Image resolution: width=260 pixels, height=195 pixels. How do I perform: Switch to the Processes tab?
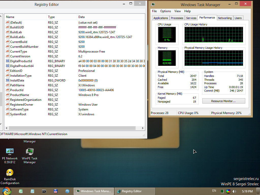click(x=177, y=18)
